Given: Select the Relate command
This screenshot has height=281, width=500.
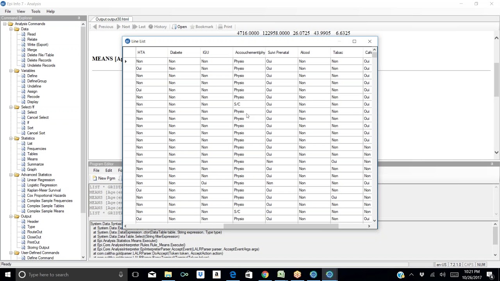Looking at the screenshot, I should tap(32, 39).
